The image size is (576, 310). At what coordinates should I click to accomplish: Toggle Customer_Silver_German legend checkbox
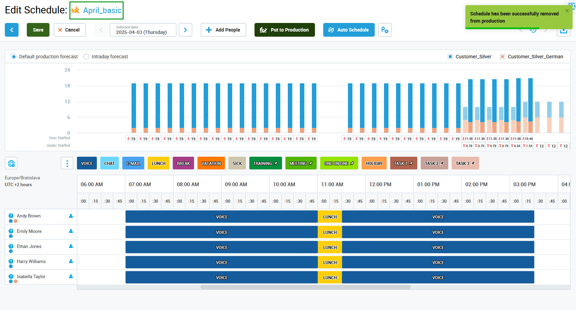click(x=502, y=57)
